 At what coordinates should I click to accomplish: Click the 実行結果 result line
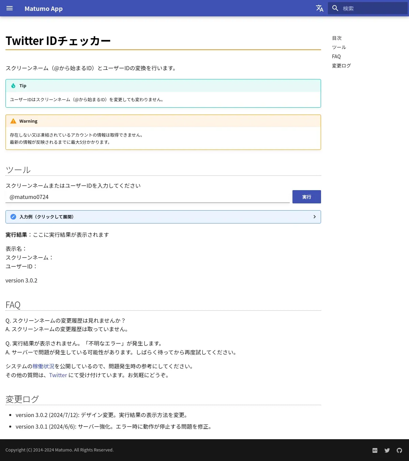[57, 235]
